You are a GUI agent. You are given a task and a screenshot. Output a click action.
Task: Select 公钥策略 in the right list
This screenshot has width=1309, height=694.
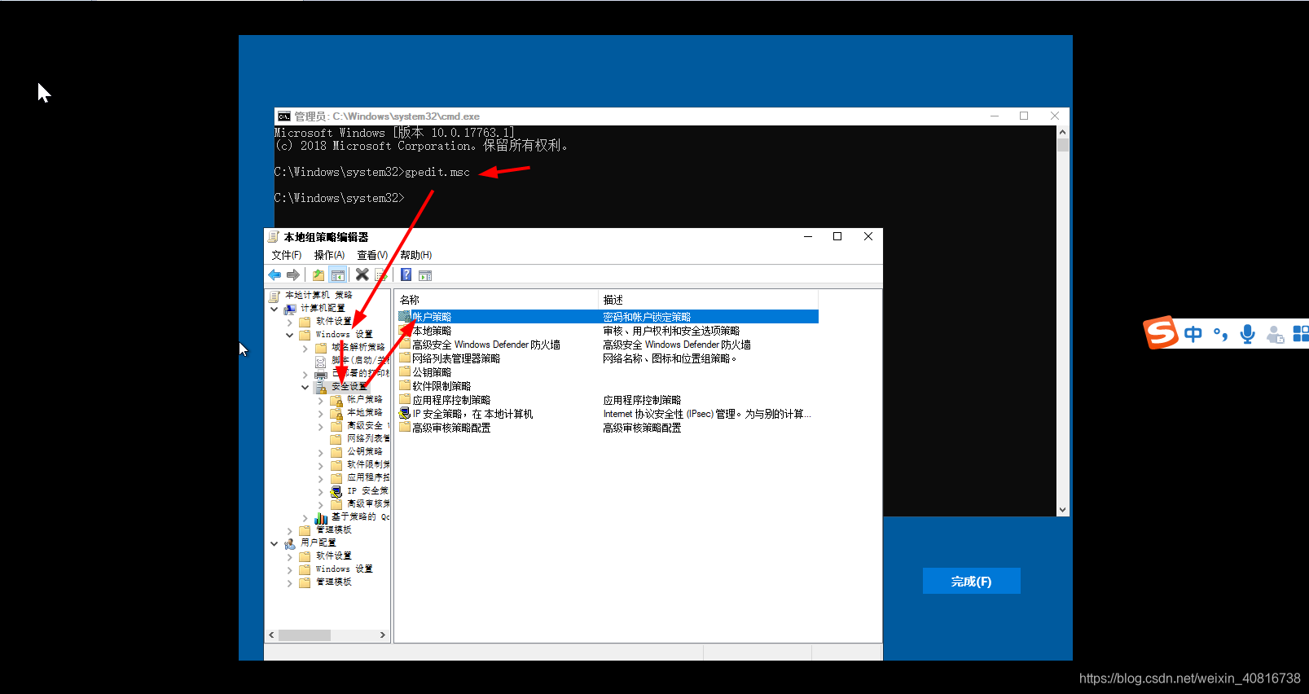432,372
